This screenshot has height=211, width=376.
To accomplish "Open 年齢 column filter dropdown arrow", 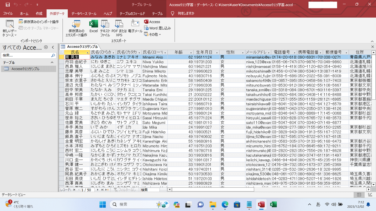I will point(191,52).
